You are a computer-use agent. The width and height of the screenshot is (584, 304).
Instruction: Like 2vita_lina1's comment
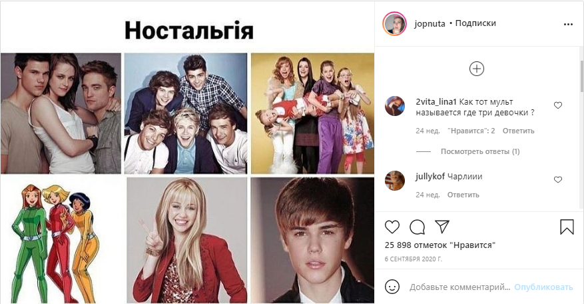click(558, 105)
